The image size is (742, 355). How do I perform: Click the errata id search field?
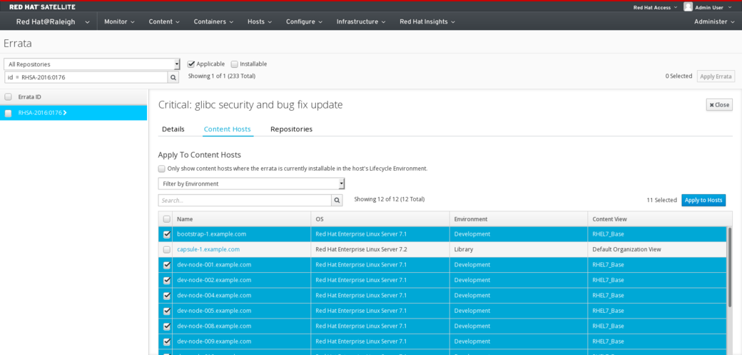[86, 77]
